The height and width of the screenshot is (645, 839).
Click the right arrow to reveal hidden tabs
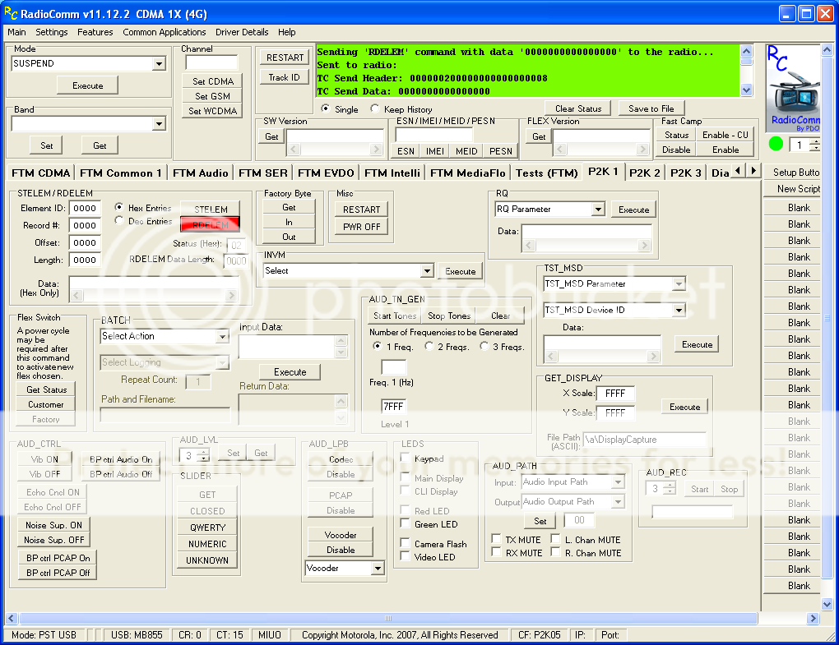coord(753,169)
